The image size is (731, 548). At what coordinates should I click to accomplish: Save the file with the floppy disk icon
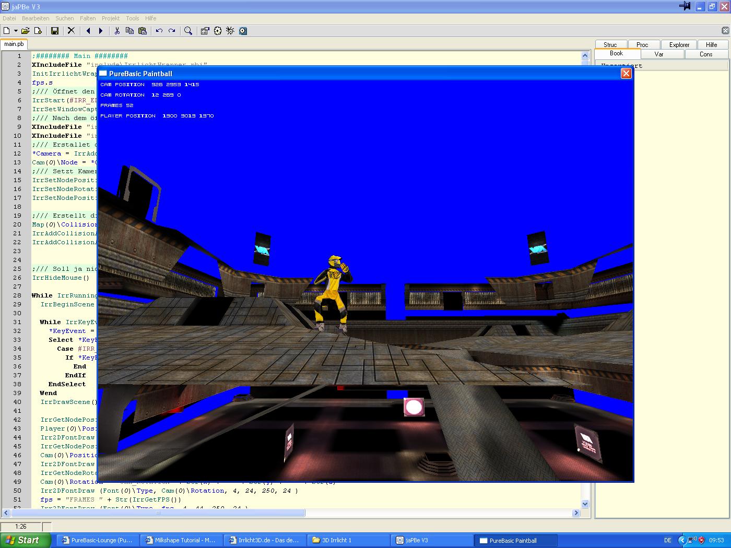[54, 31]
